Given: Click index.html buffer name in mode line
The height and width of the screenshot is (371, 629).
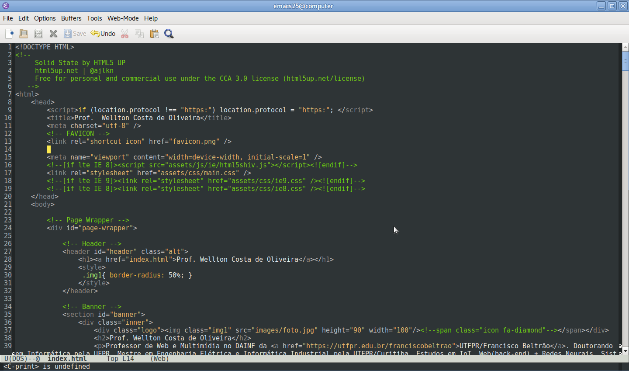Looking at the screenshot, I should (67, 359).
